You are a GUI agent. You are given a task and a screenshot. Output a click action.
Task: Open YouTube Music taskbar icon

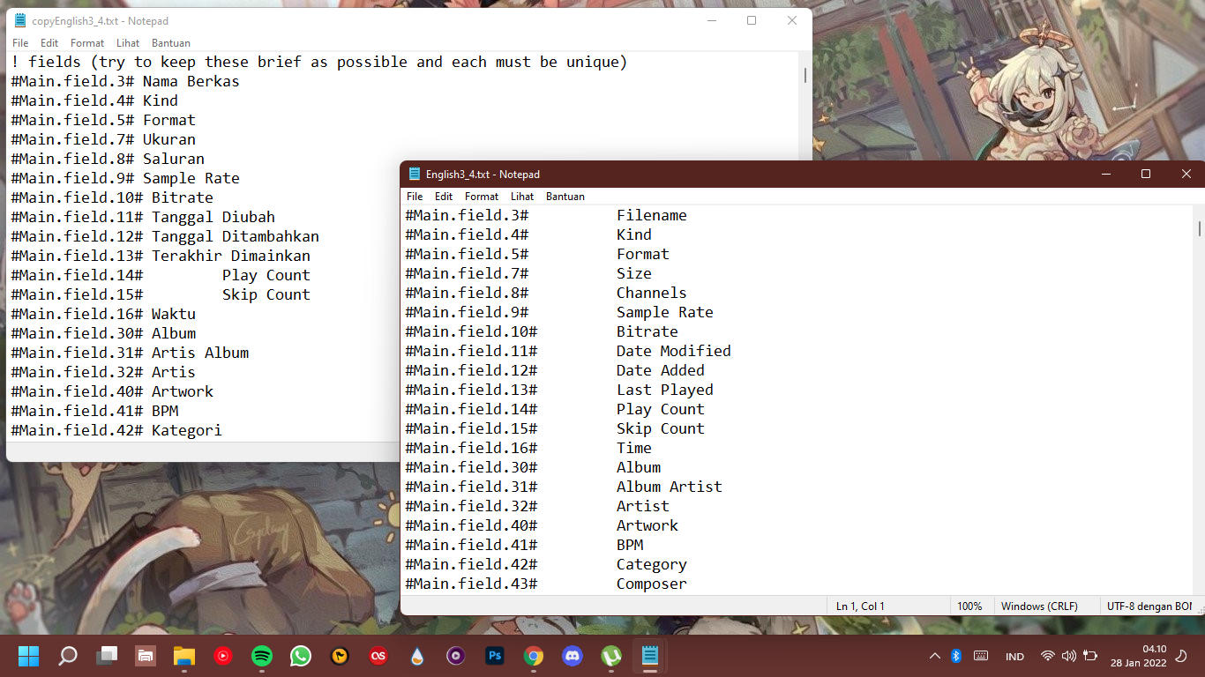click(223, 656)
